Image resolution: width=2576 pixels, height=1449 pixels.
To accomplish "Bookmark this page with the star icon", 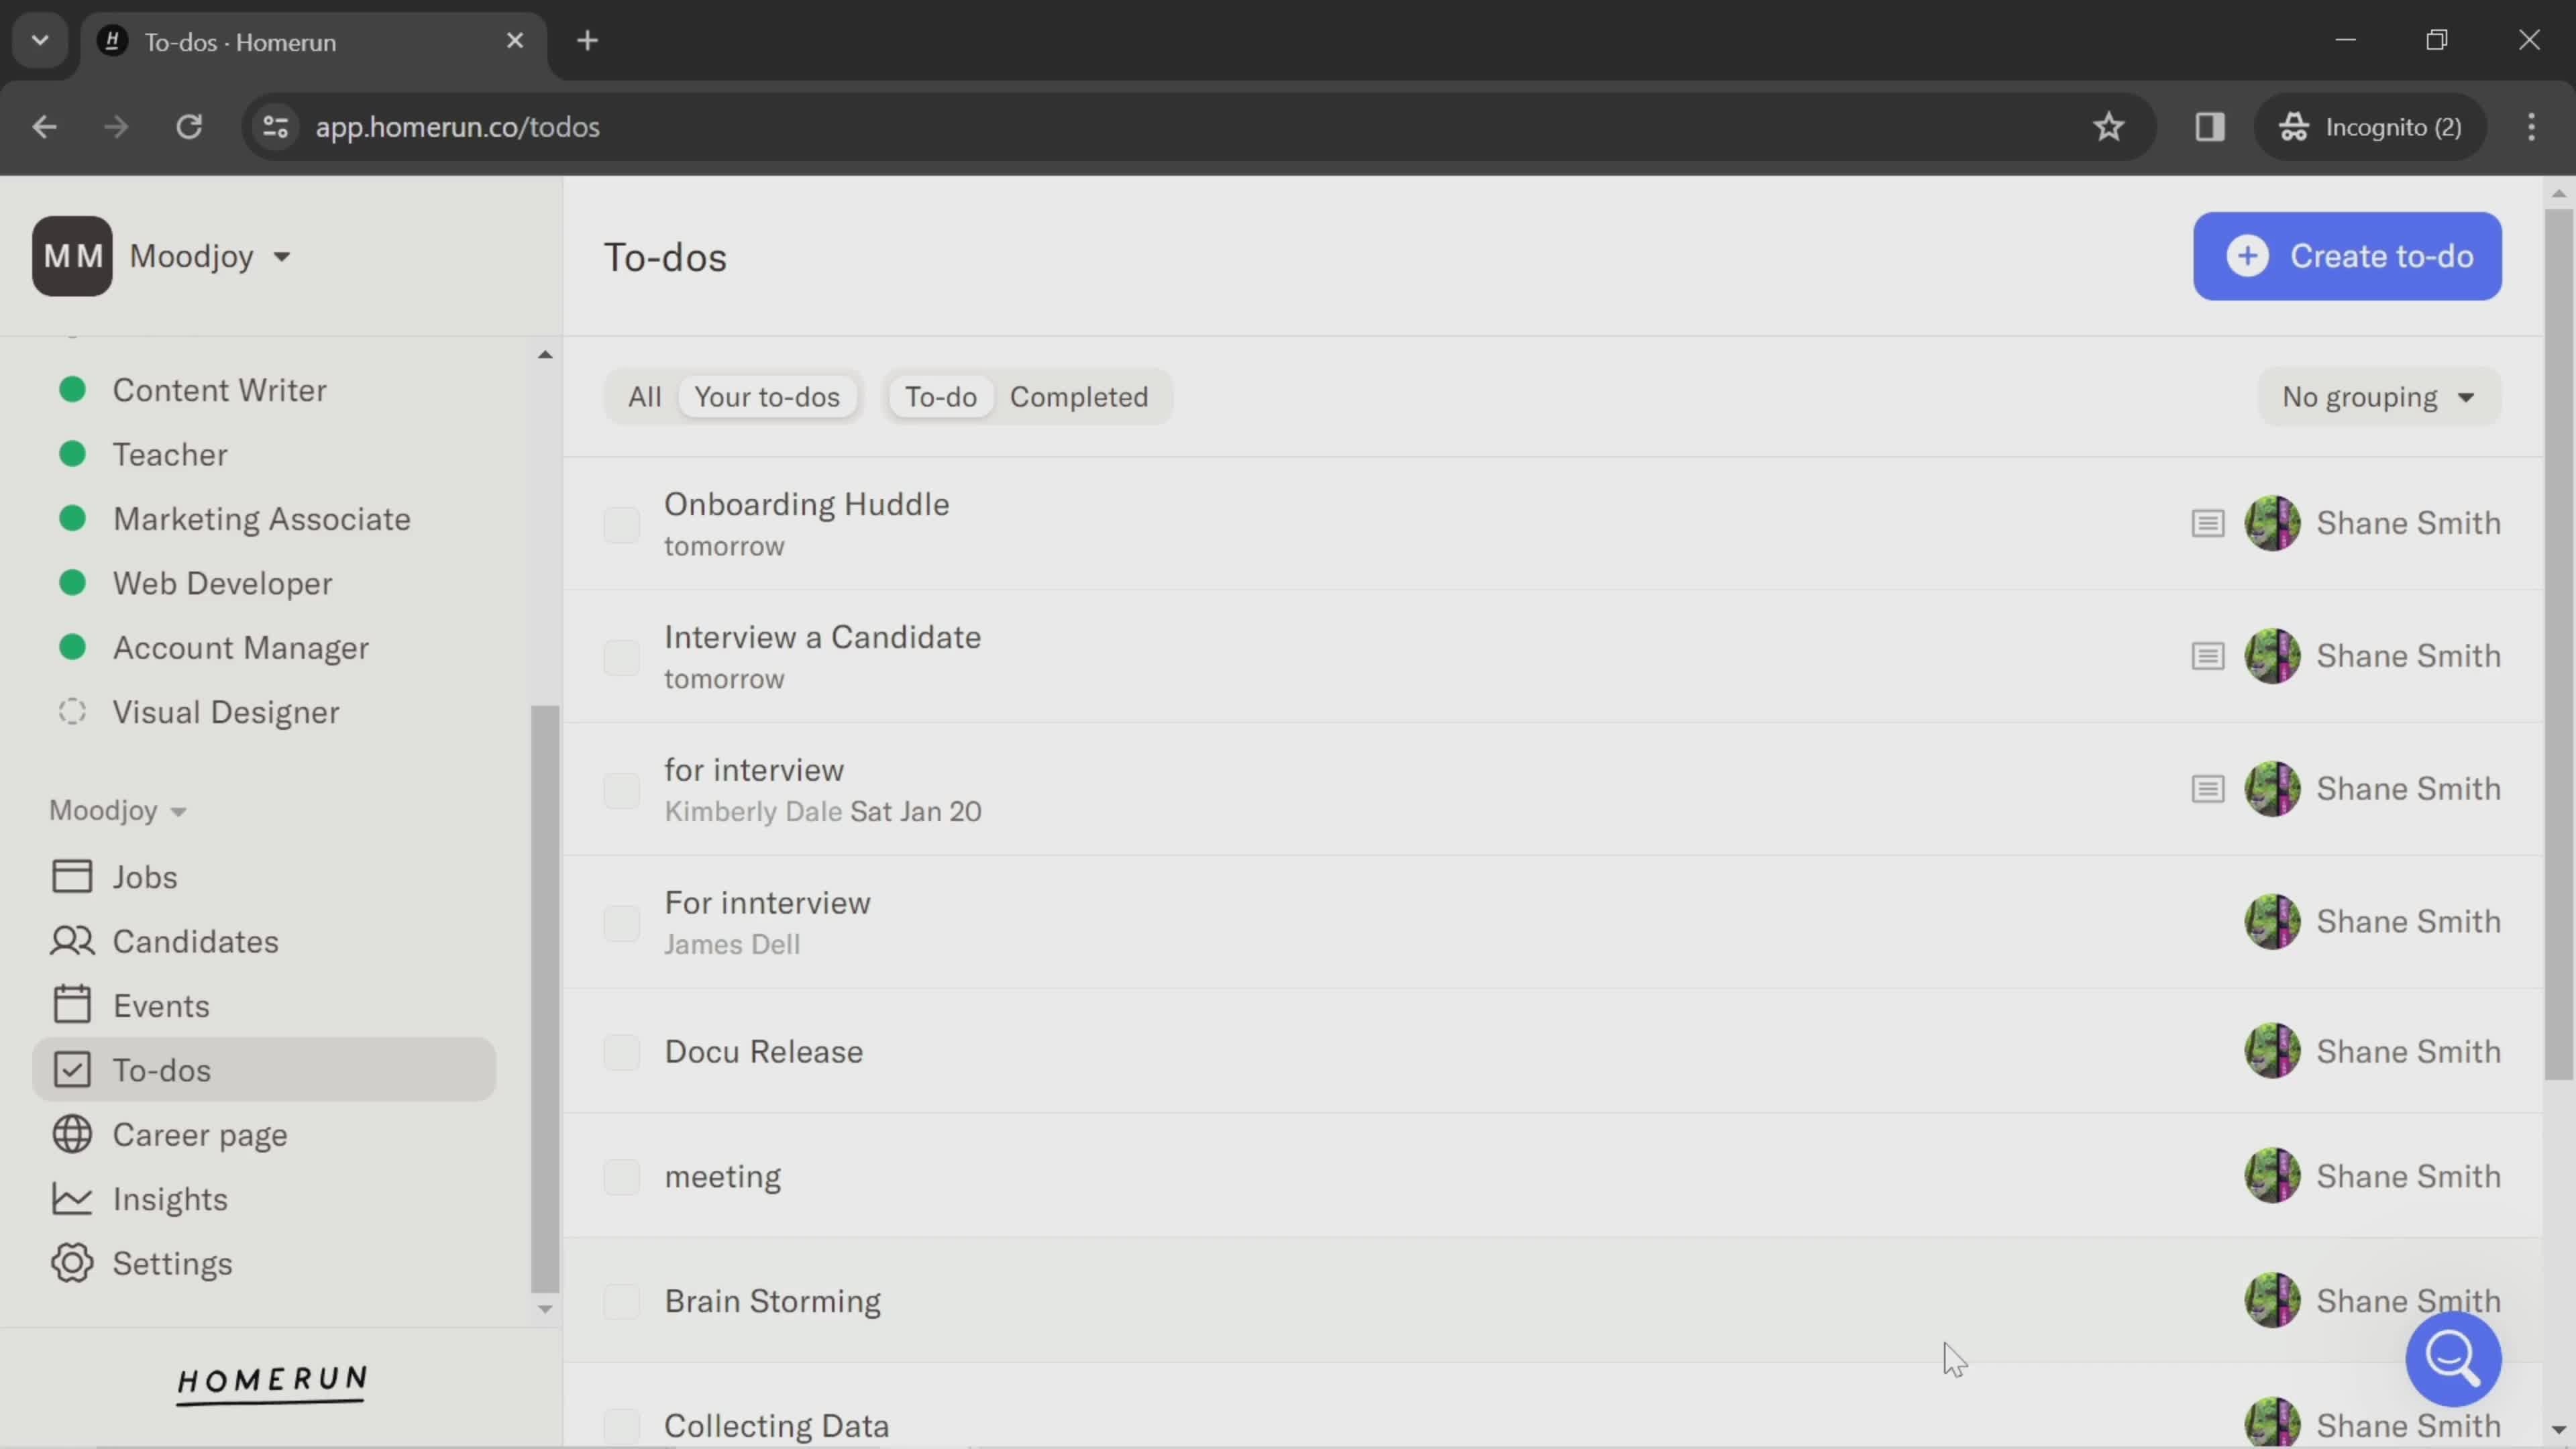I will [2108, 127].
